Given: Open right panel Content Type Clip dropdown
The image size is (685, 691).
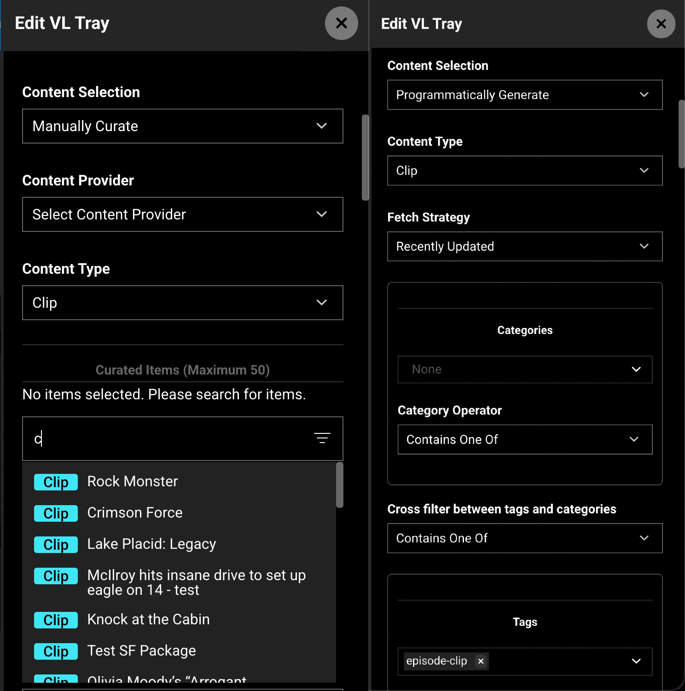Looking at the screenshot, I should pos(525,171).
